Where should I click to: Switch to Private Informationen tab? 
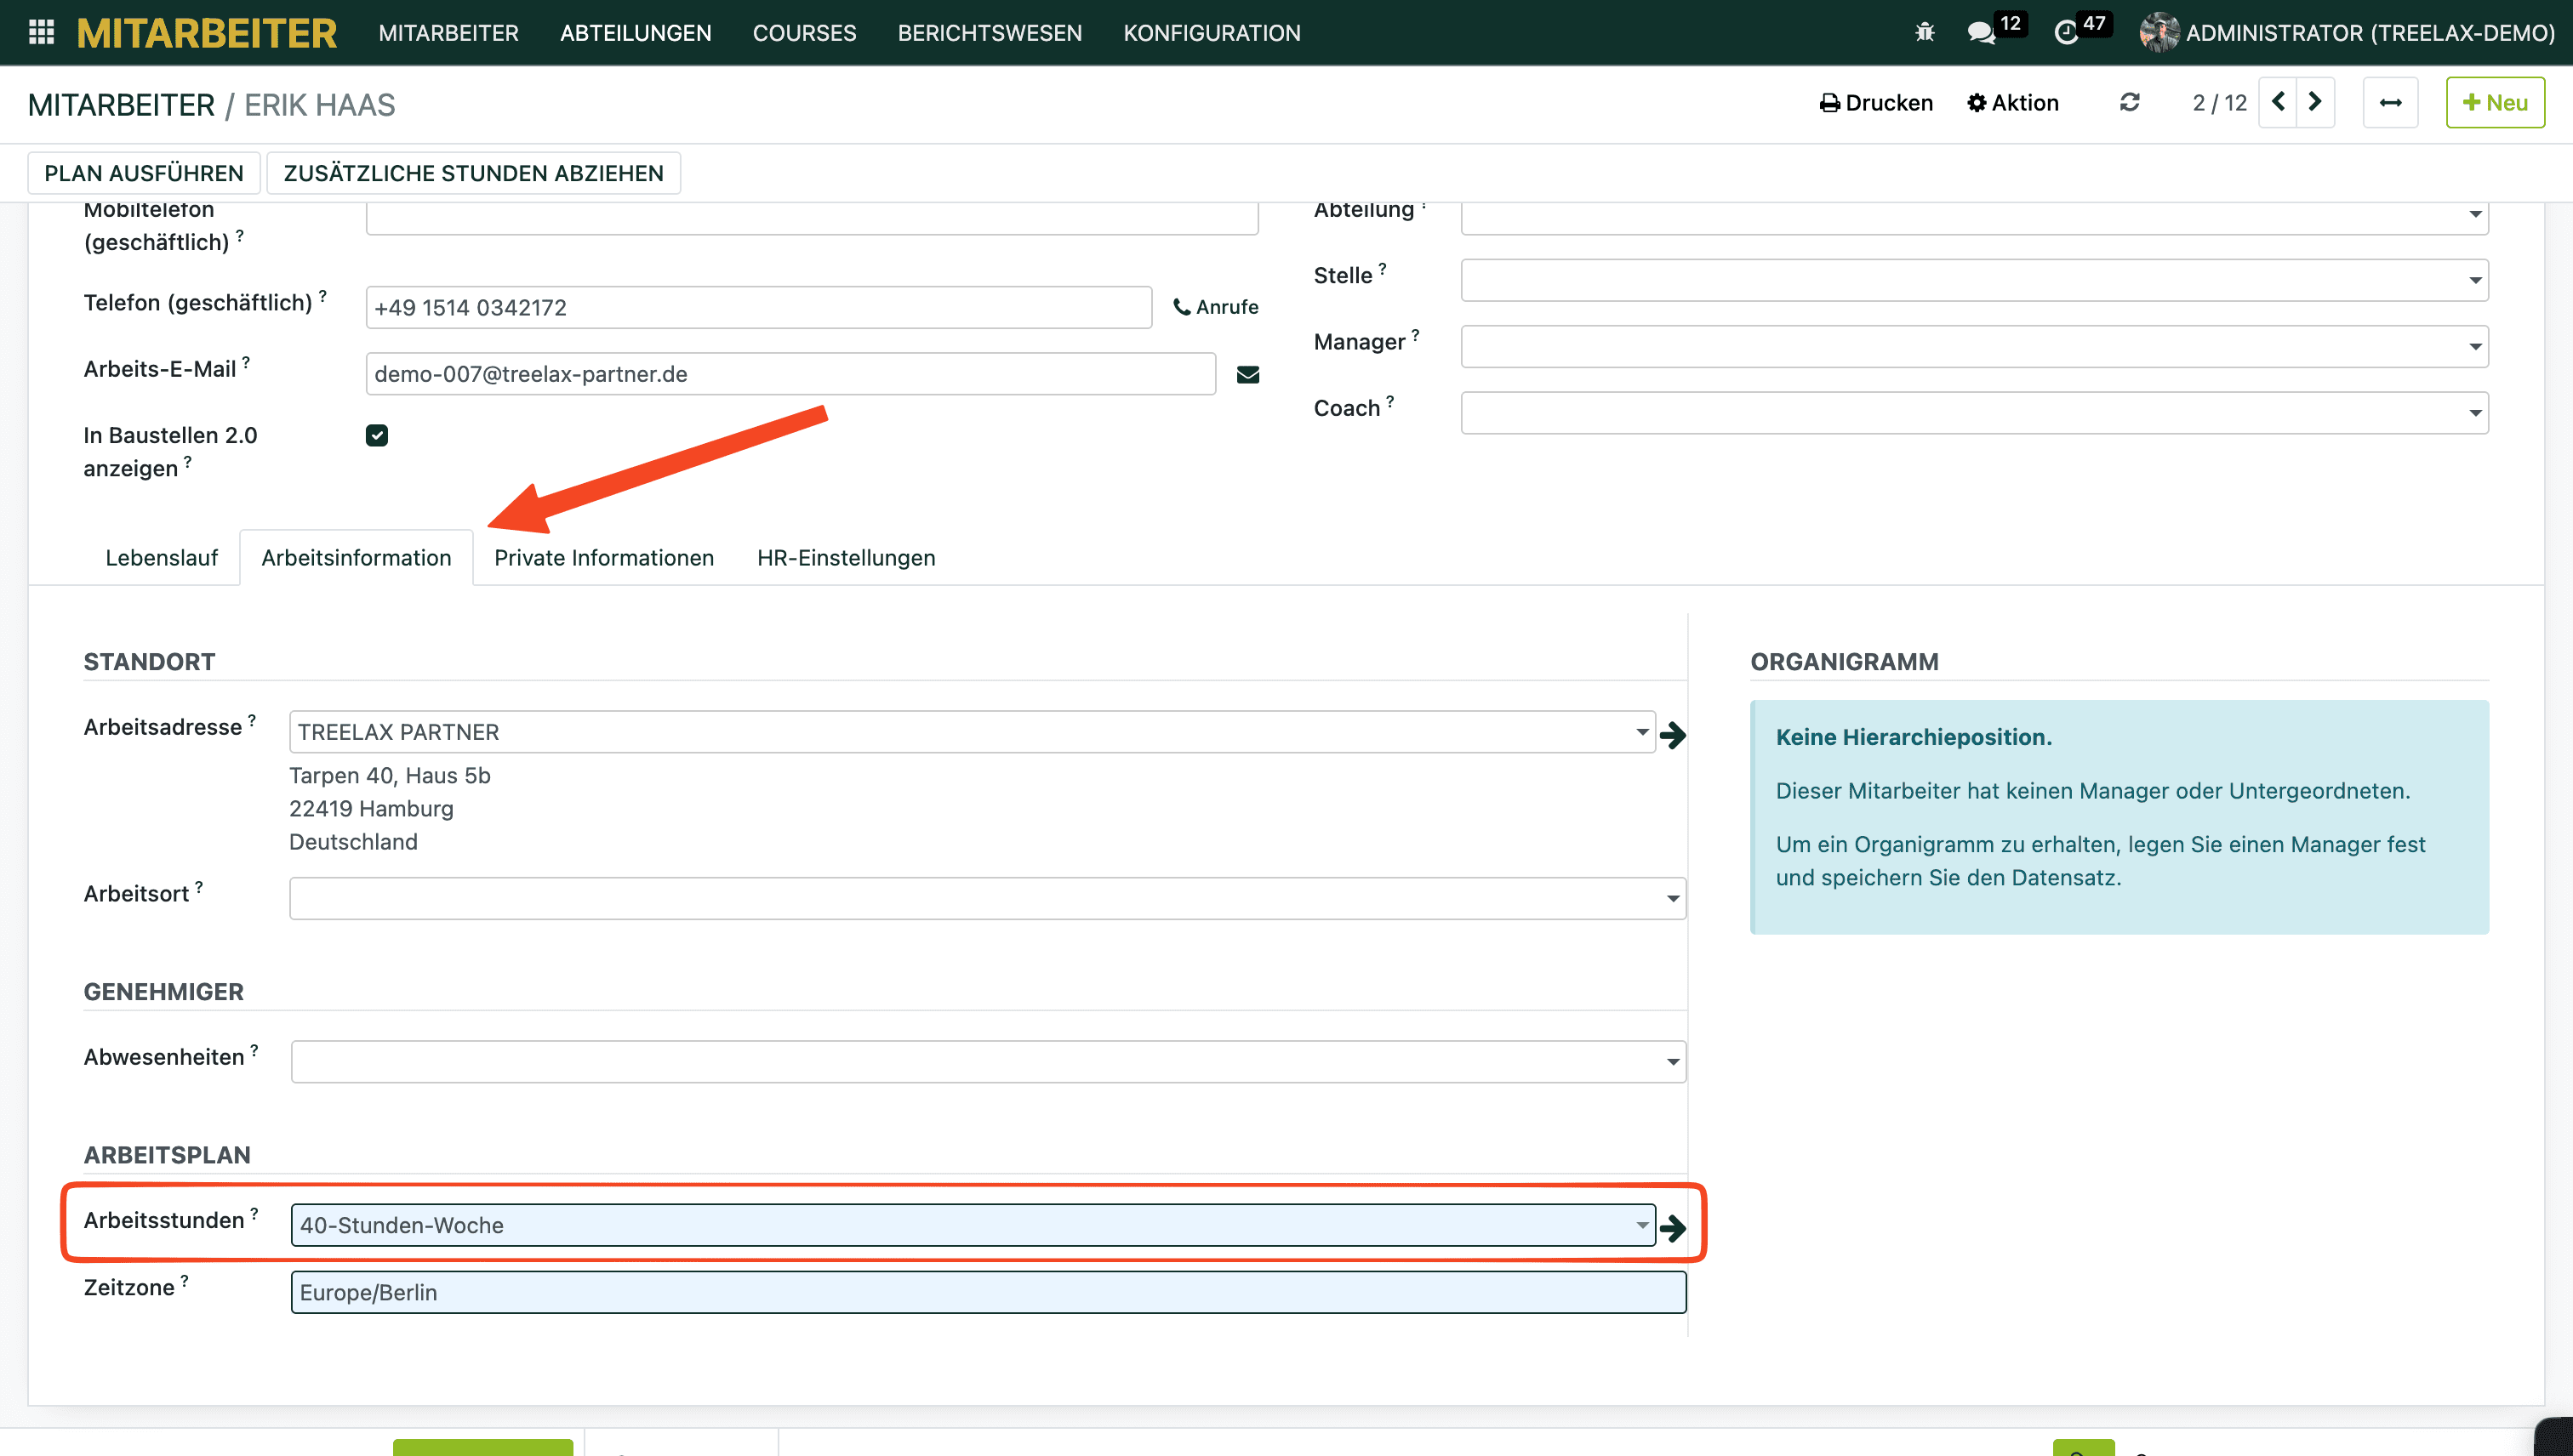click(x=603, y=558)
